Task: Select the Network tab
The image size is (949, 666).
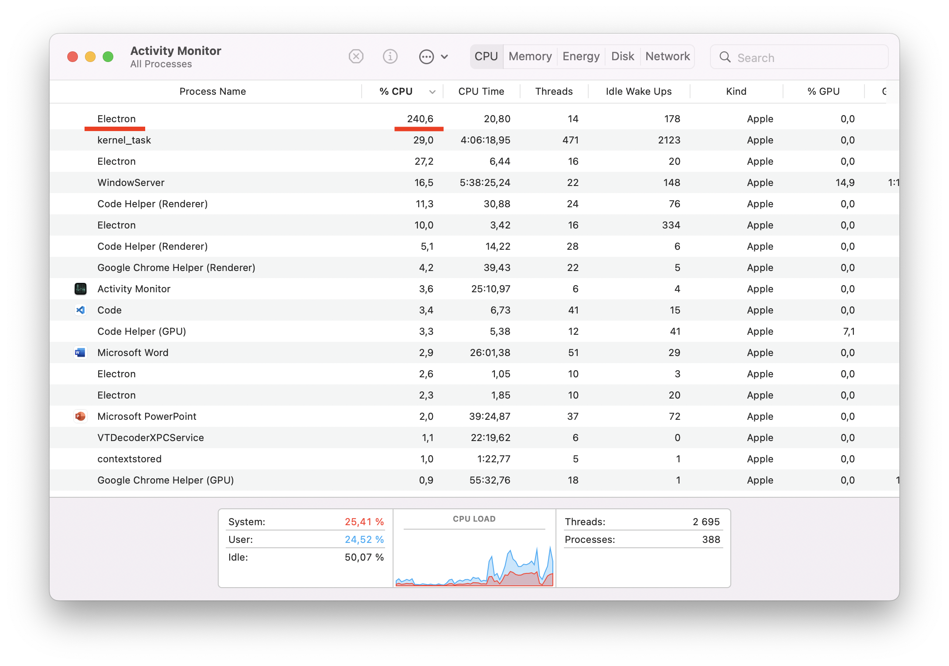Action: click(667, 57)
